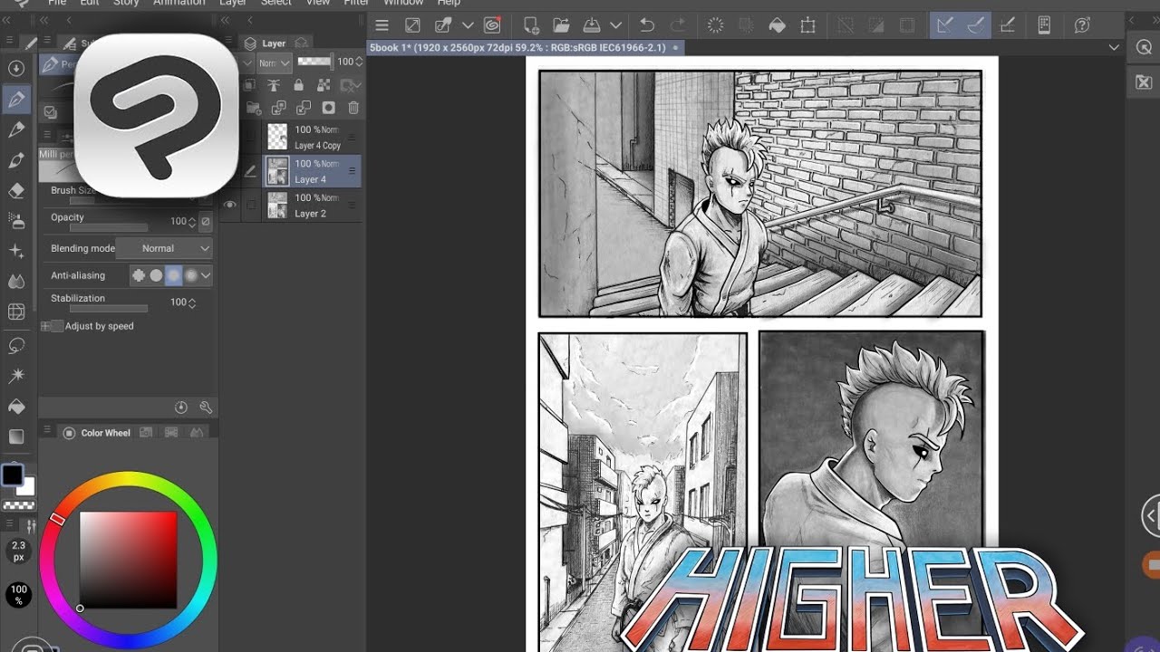The width and height of the screenshot is (1160, 652).
Task: Select the Move/Operation tool in the left toolbar
Action: pos(16,69)
